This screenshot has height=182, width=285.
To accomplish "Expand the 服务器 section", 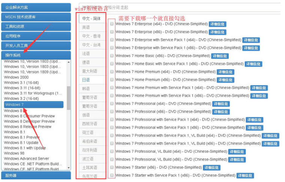I will click(x=36, y=175).
